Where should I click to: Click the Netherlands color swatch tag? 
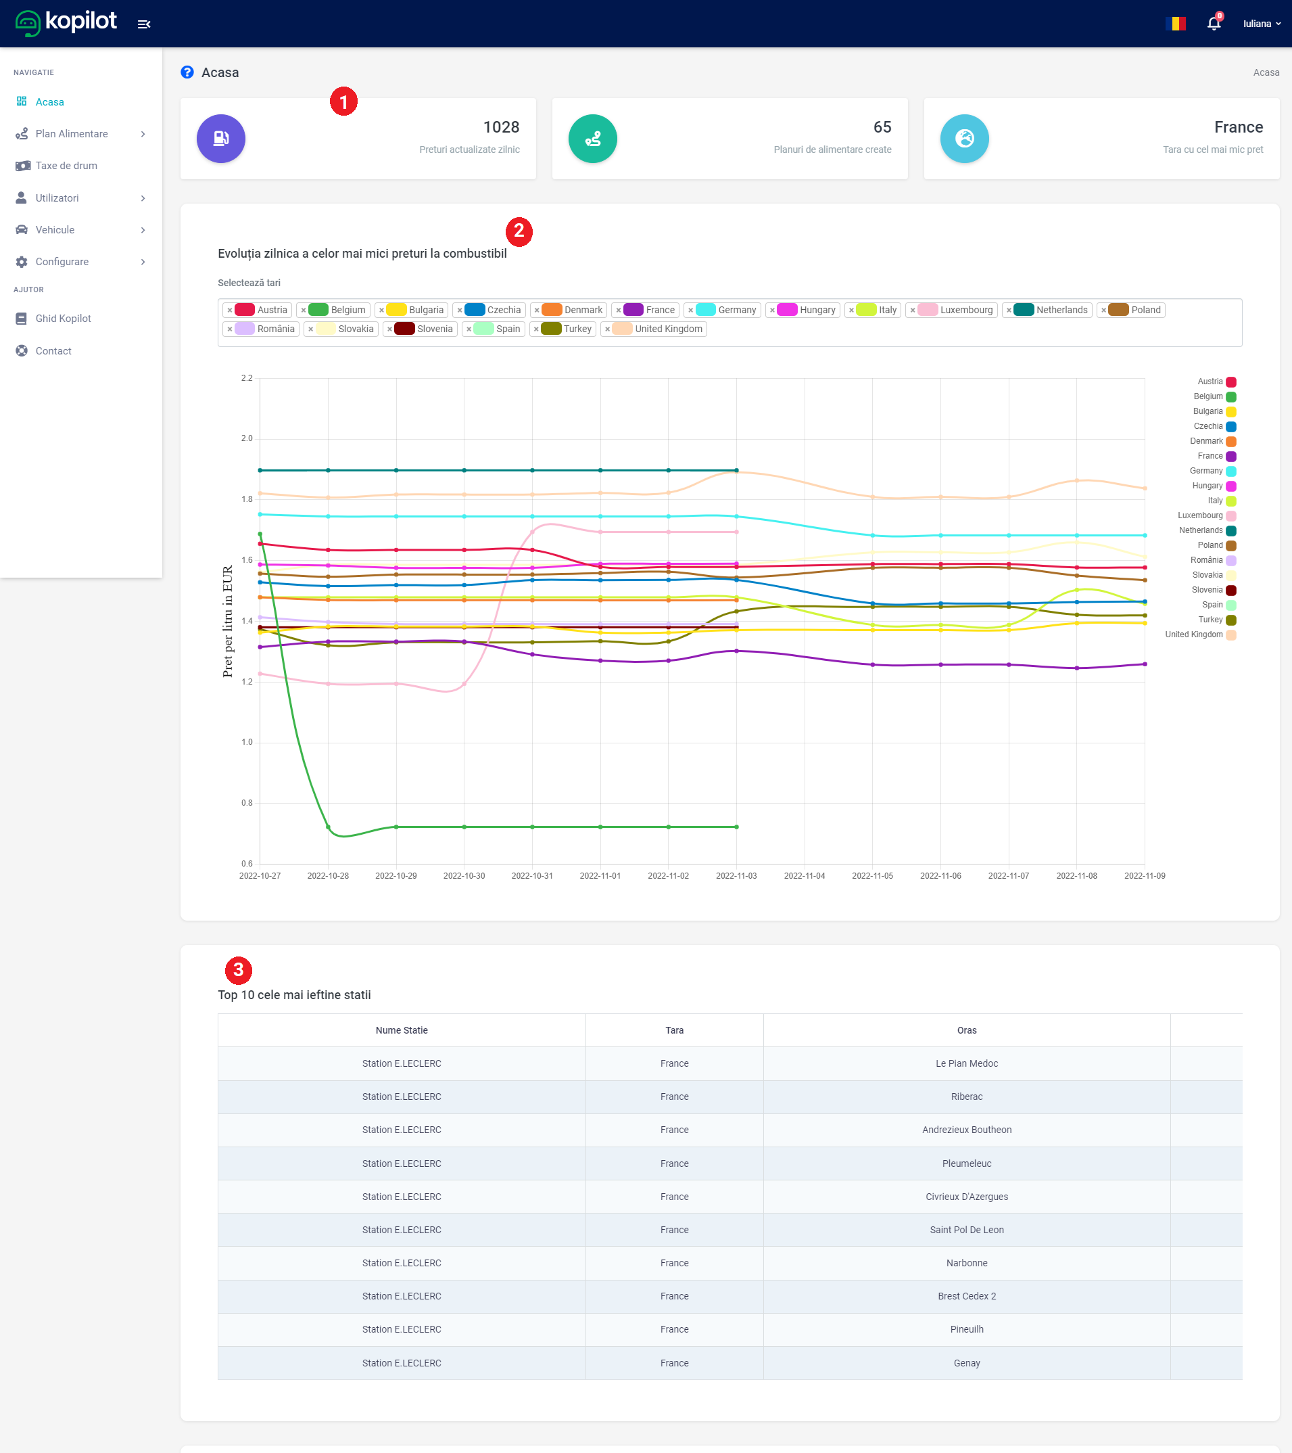pyautogui.click(x=1023, y=310)
